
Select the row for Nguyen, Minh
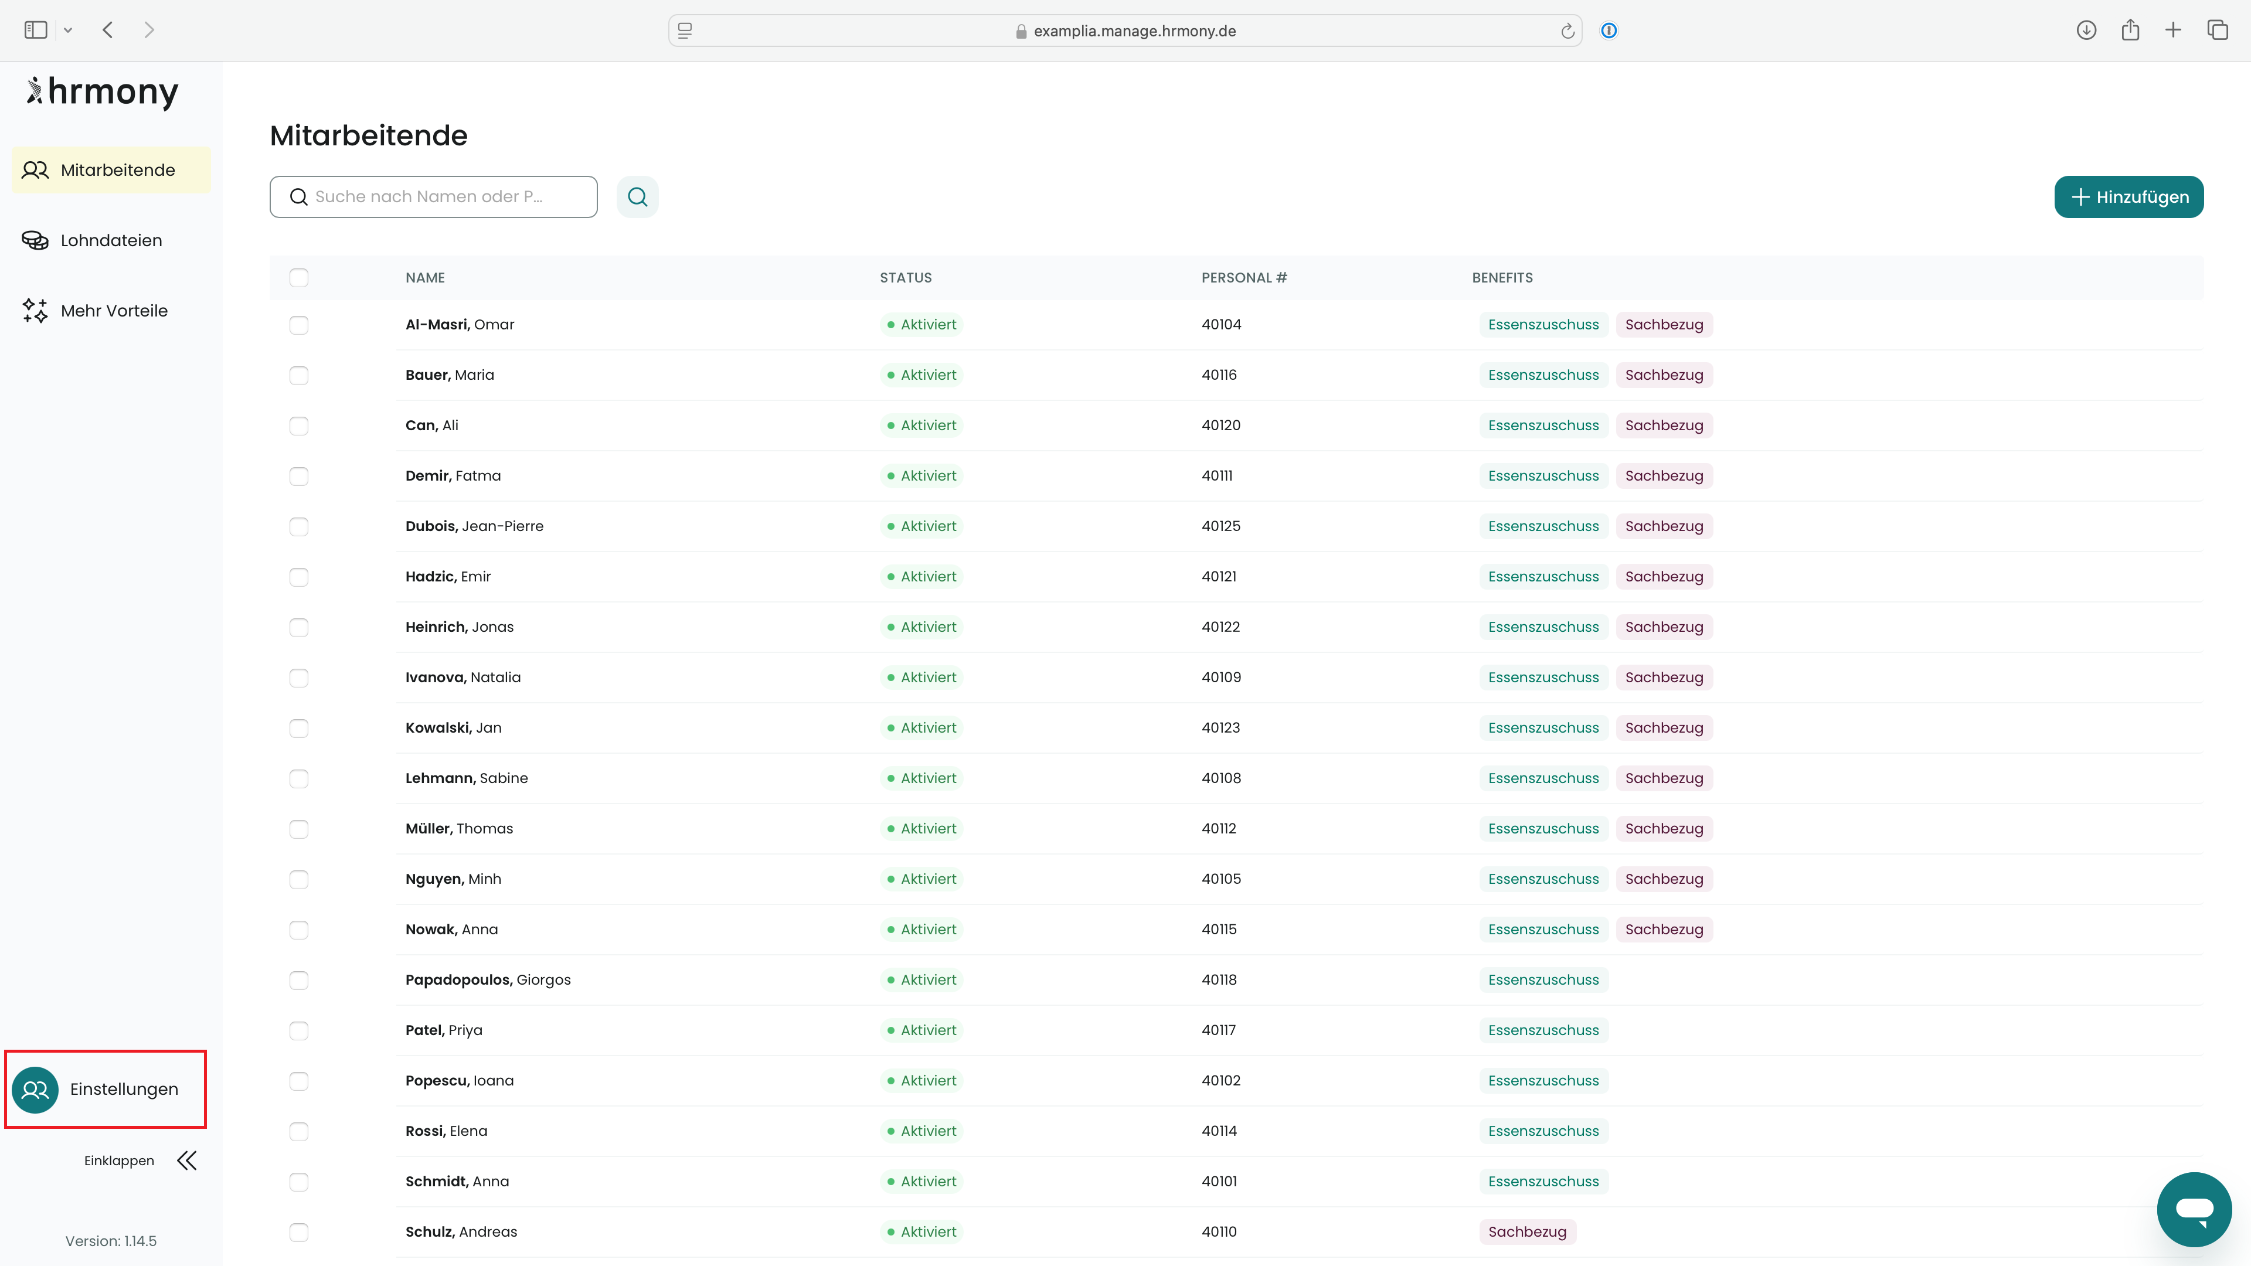pos(299,880)
